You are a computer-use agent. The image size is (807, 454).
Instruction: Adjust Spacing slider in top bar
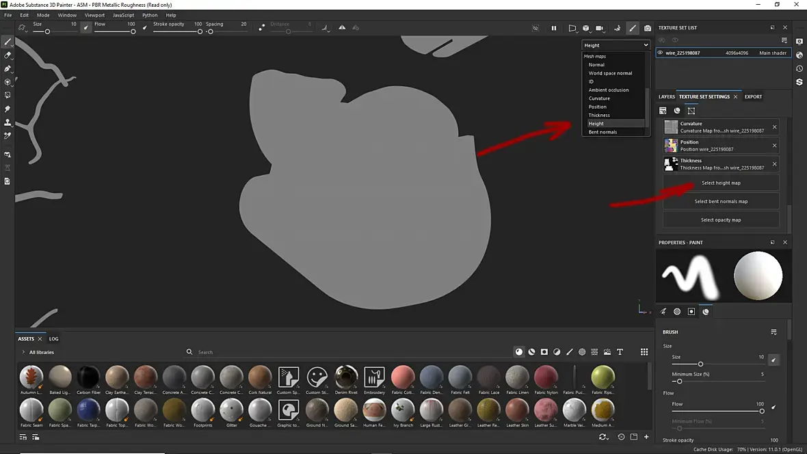click(226, 32)
